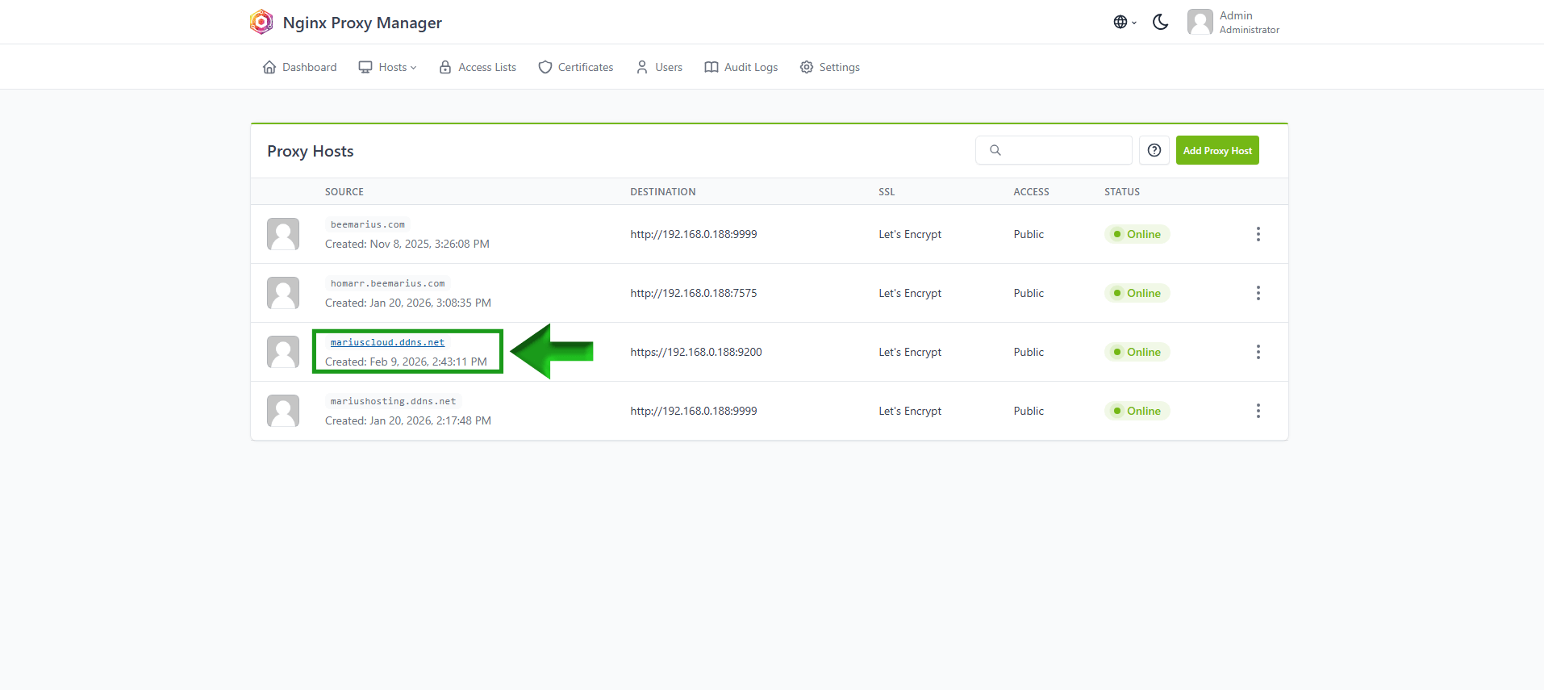Viewport: 1544px width, 690px height.
Task: Click the owner avatar in the mariushosting.ddns.net row
Action: coord(283,411)
